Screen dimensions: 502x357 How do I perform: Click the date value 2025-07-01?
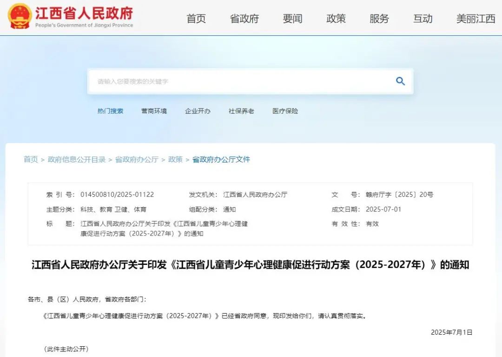click(383, 209)
